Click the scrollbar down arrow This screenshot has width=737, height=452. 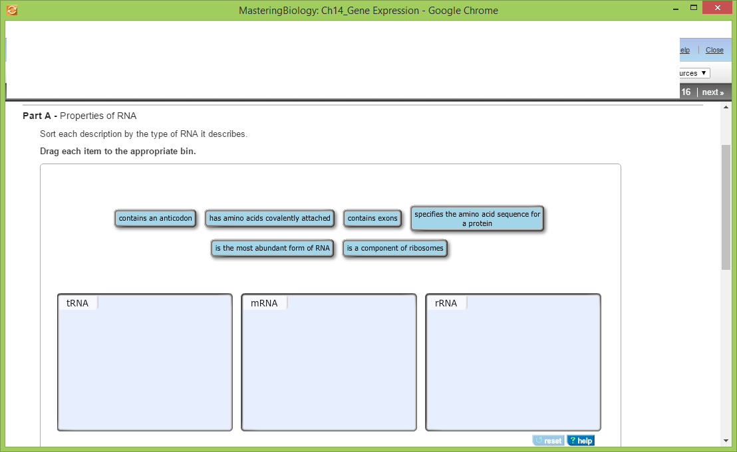click(725, 440)
